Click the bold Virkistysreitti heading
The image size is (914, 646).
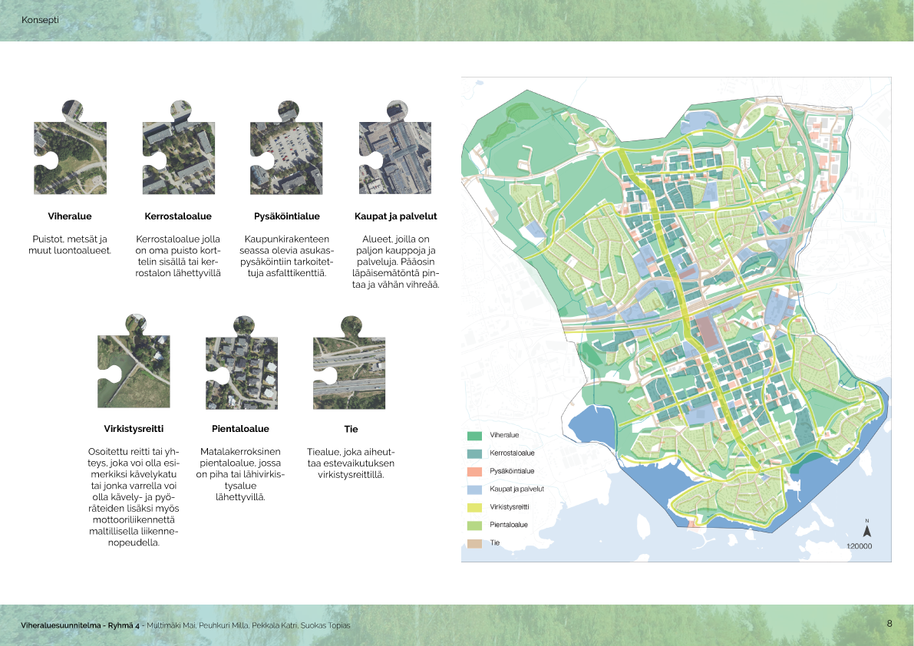click(x=134, y=429)
